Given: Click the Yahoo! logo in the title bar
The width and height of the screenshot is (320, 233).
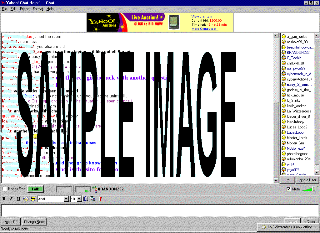Looking at the screenshot, I should [3, 3].
